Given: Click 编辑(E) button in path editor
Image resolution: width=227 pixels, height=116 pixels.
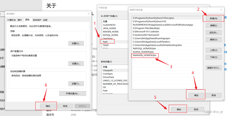Looking at the screenshot, I should [214, 26].
